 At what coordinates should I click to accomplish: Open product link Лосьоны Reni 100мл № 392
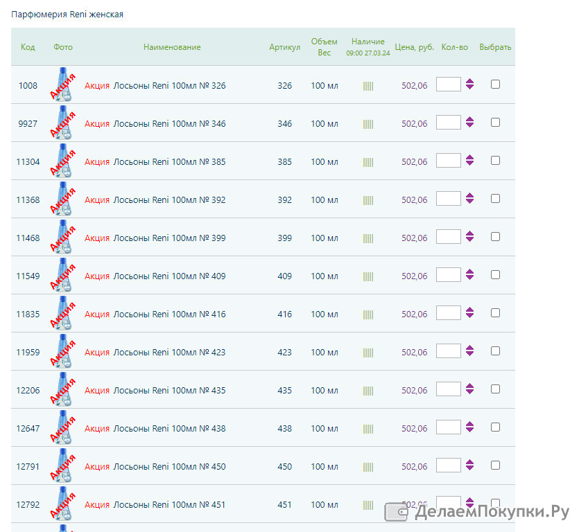[x=169, y=200]
